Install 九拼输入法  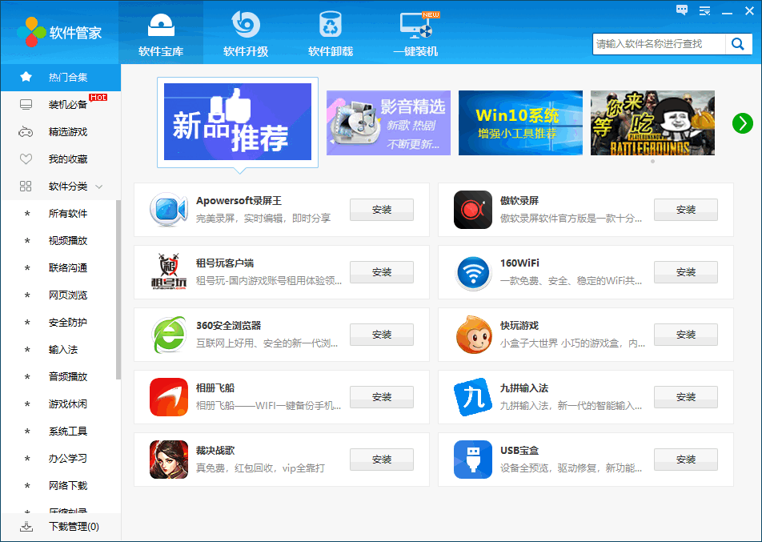[x=686, y=397]
